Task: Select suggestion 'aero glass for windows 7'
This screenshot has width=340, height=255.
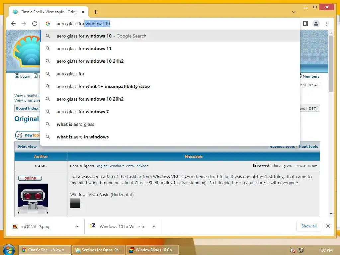Action: 170,112
